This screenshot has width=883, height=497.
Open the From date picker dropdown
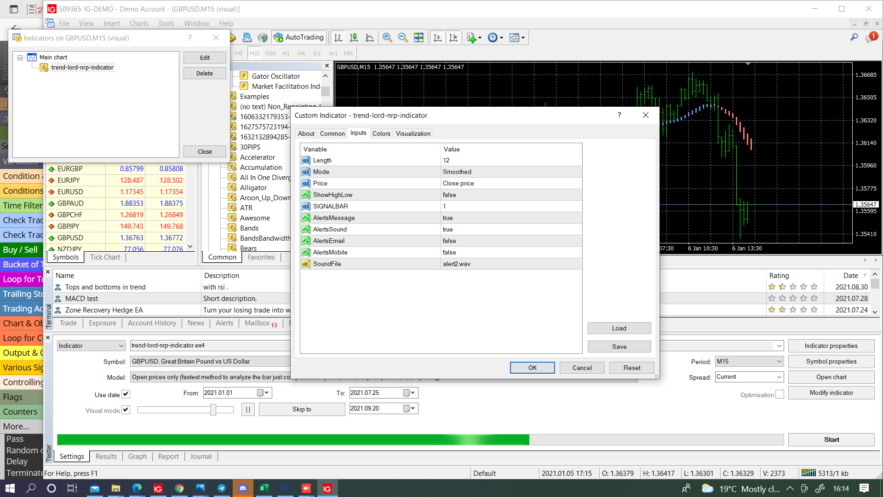pyautogui.click(x=266, y=393)
